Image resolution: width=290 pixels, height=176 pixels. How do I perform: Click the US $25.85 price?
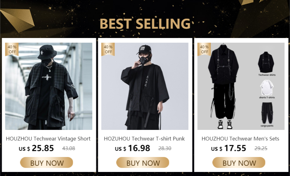pyautogui.click(x=36, y=148)
